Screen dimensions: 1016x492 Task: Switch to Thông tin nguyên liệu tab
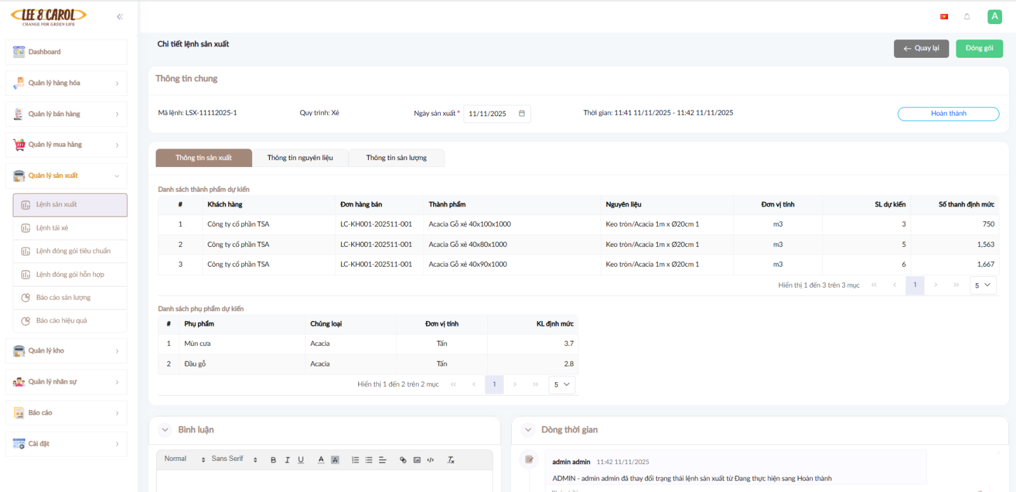tap(300, 158)
